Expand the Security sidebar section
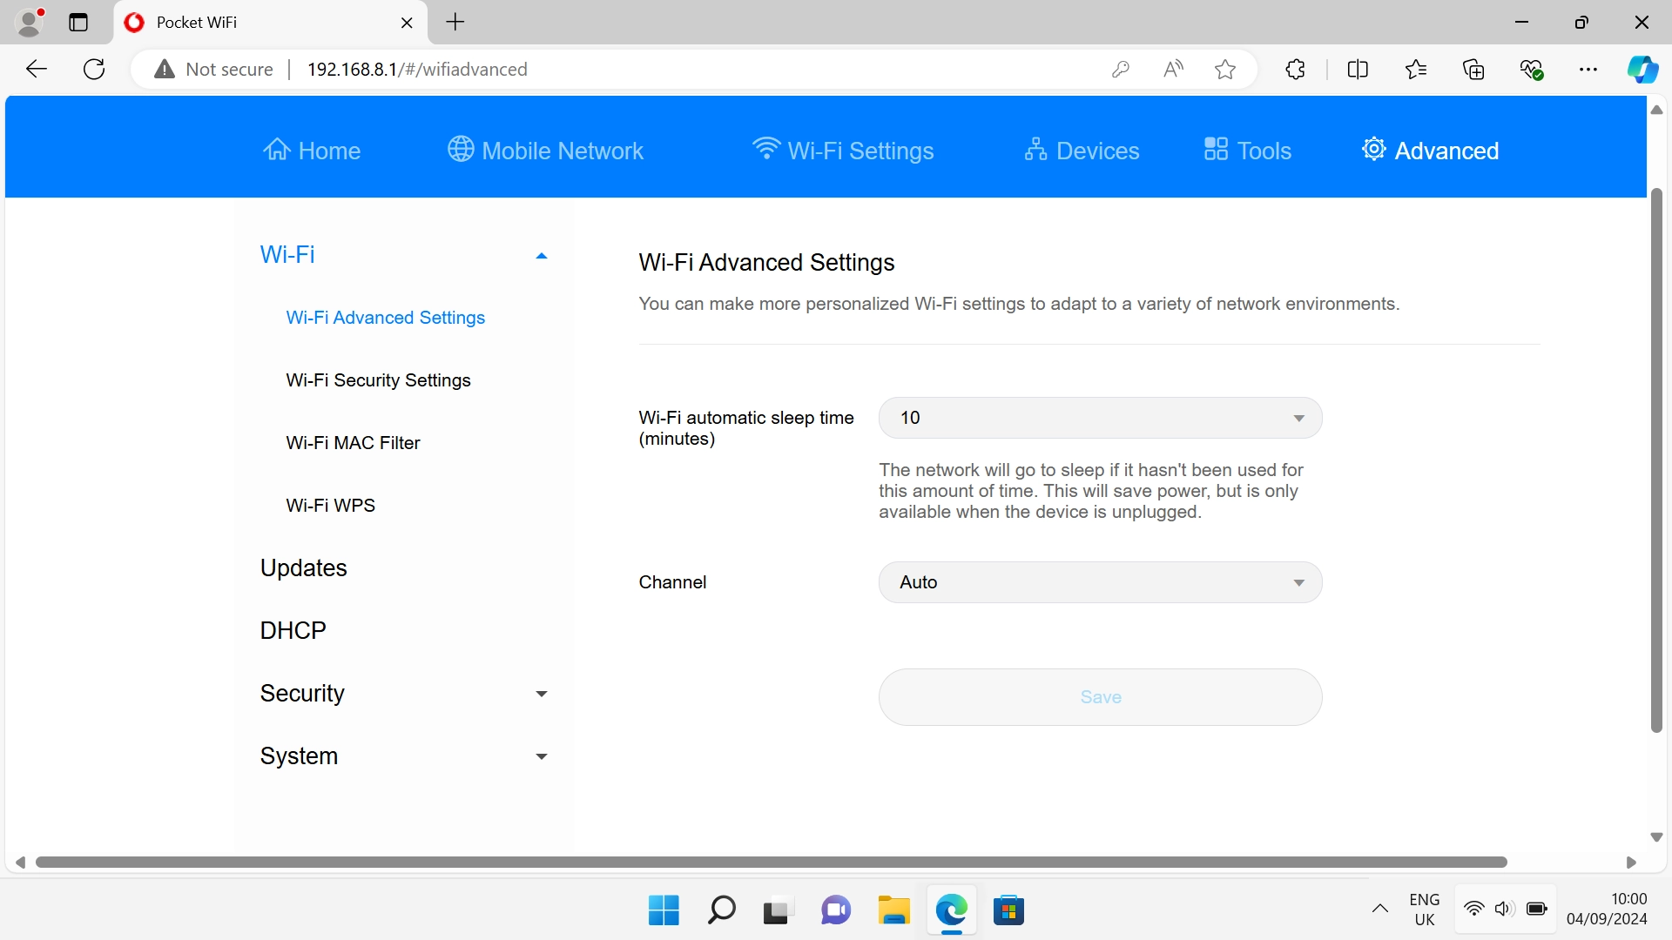1672x940 pixels. tap(541, 694)
